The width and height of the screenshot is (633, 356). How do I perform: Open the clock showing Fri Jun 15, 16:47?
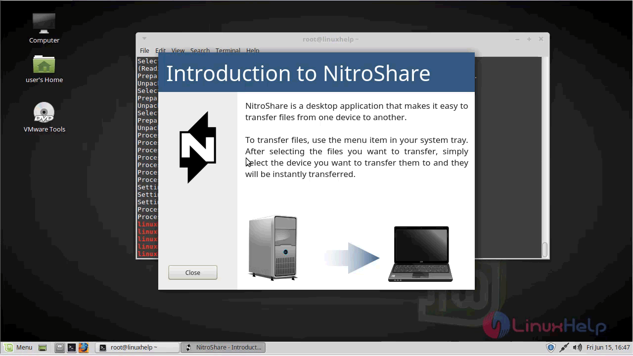(608, 348)
